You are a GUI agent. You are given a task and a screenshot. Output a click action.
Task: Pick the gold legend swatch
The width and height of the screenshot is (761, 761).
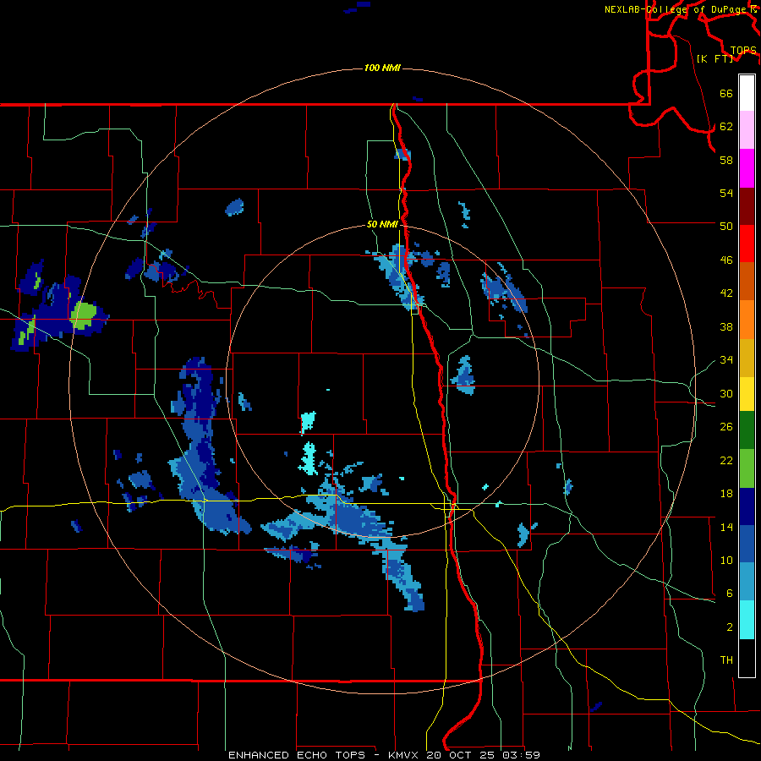(747, 358)
